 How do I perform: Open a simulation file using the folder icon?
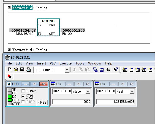click(x=16, y=69)
